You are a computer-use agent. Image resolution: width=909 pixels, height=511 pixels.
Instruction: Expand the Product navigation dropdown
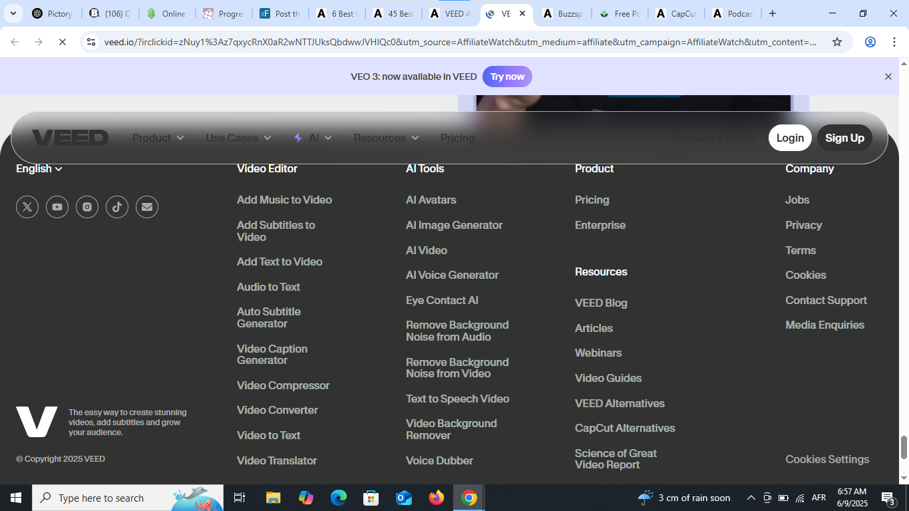(158, 138)
